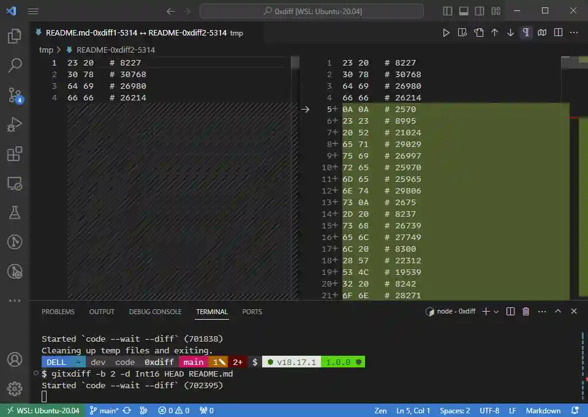
Task: Open the Search view in sidebar
Action: (15, 65)
